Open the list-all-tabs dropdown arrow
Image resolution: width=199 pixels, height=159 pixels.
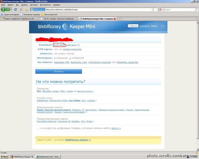coord(197,19)
